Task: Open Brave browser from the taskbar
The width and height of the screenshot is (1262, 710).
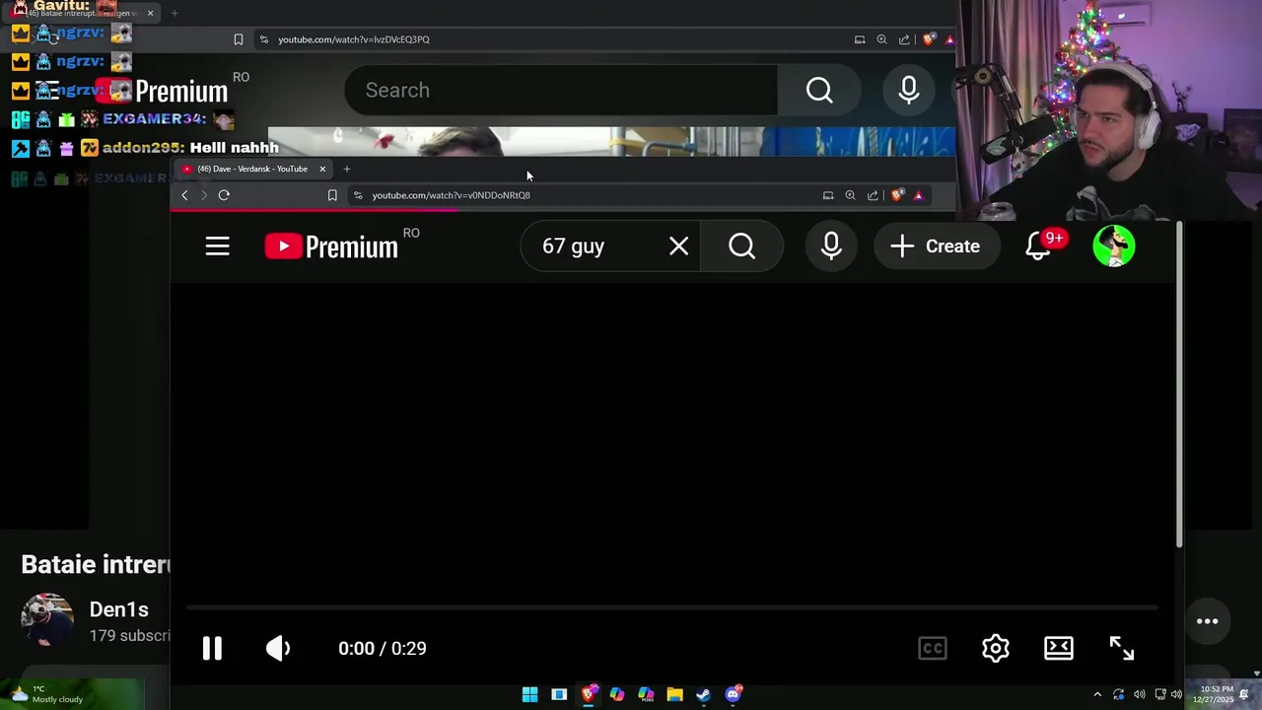Action: [589, 694]
